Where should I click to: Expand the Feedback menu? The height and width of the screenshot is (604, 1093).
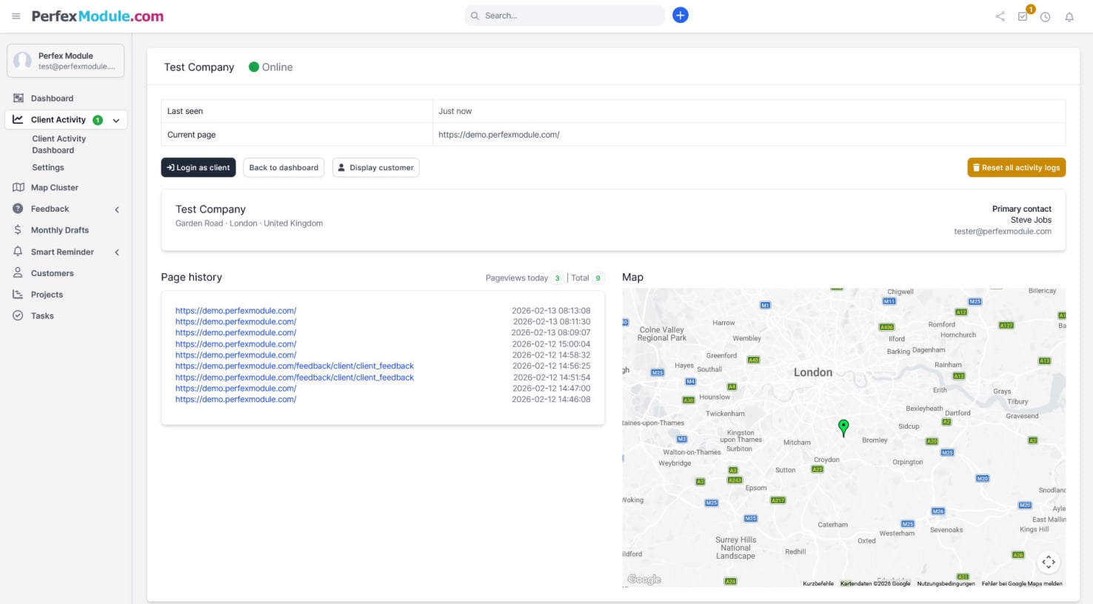click(116, 209)
